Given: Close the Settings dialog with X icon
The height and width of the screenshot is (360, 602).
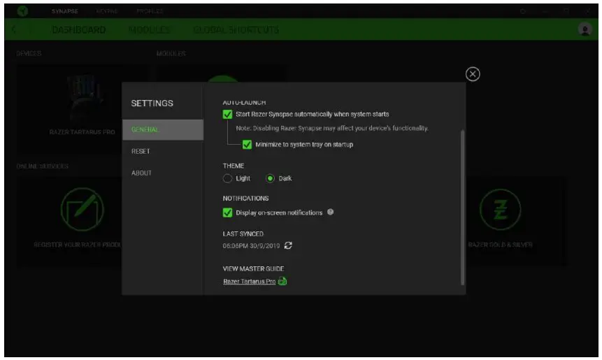Looking at the screenshot, I should click(x=473, y=74).
